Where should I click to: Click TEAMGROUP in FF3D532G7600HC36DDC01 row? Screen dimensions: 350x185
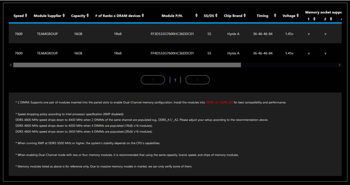coord(47,34)
